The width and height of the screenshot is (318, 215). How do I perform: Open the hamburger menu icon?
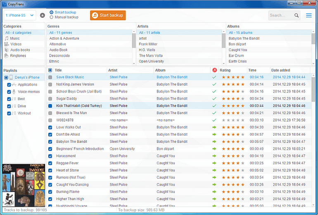(x=309, y=15)
